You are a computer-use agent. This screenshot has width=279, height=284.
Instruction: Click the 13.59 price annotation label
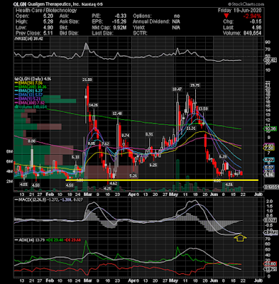tap(203, 109)
